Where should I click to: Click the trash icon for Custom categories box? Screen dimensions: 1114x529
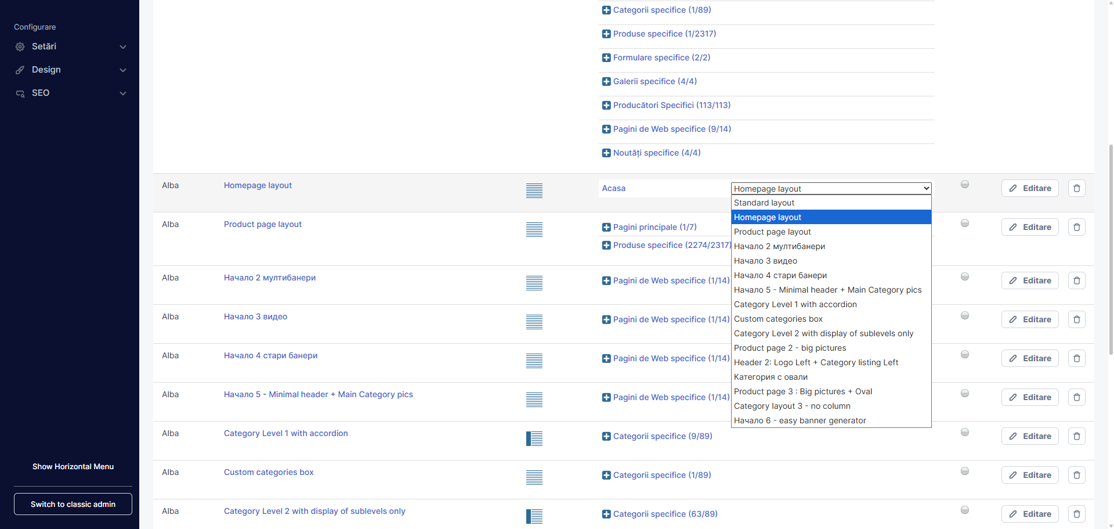1076,475
